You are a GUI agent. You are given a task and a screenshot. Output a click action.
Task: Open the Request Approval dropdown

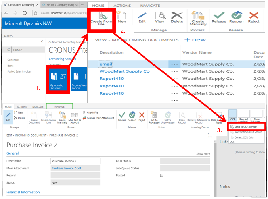tap(244, 116)
